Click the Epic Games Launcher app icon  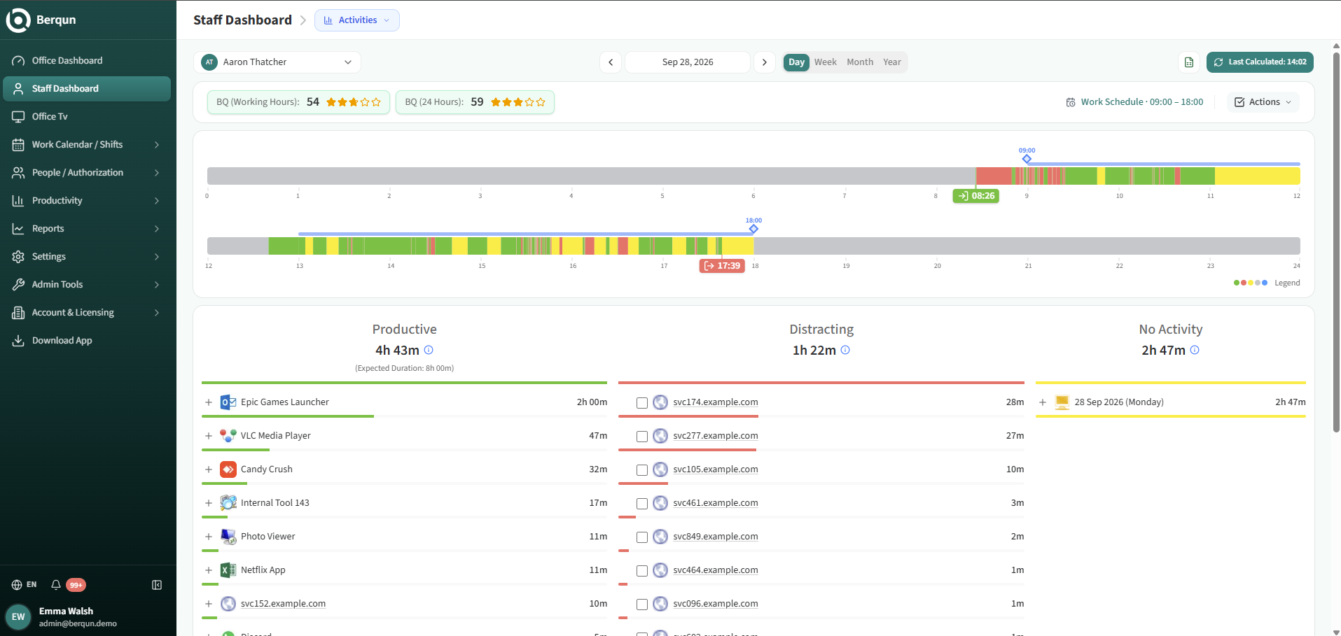tap(228, 402)
